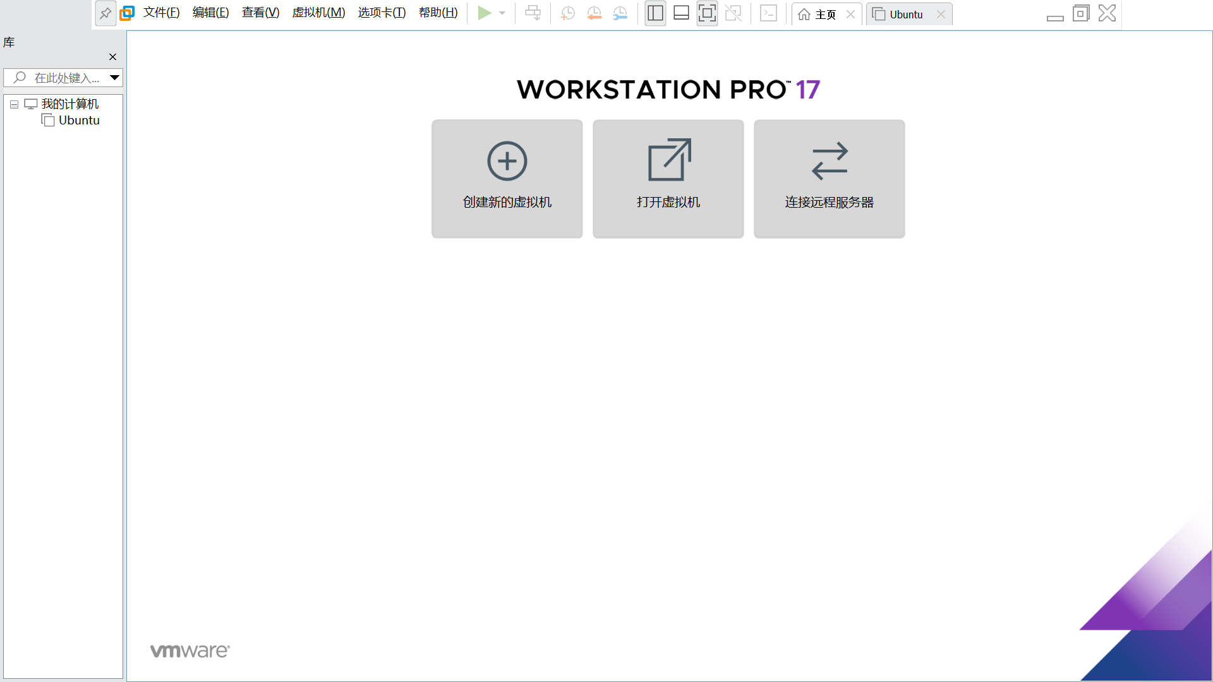Open the 文件(F) menu

click(161, 13)
